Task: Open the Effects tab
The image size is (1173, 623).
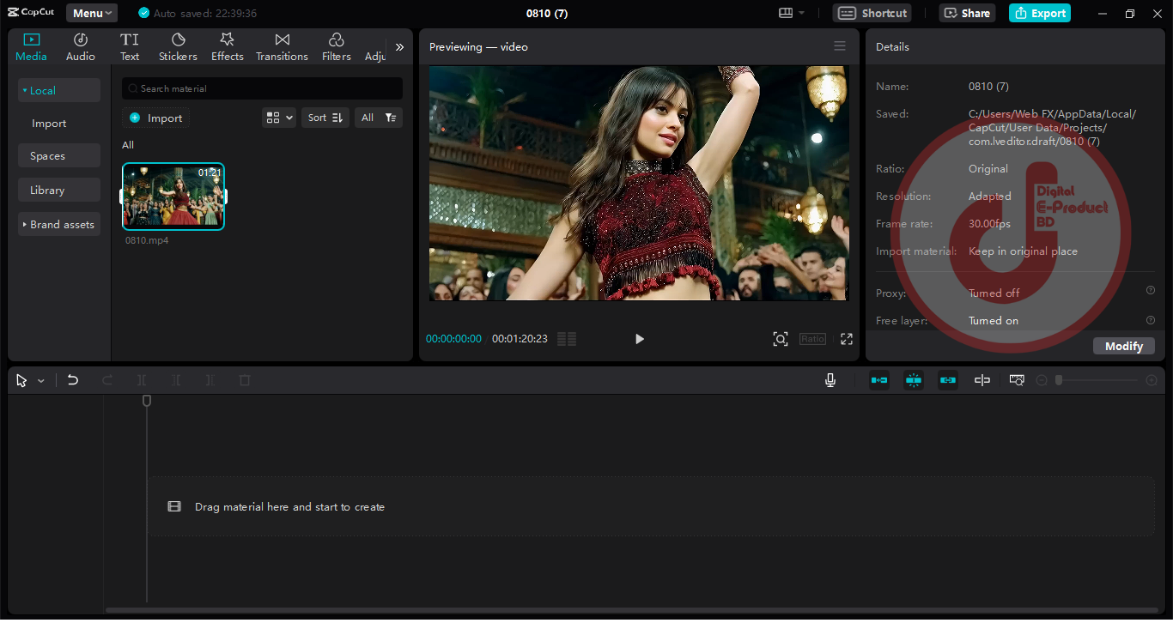Action: [x=228, y=47]
